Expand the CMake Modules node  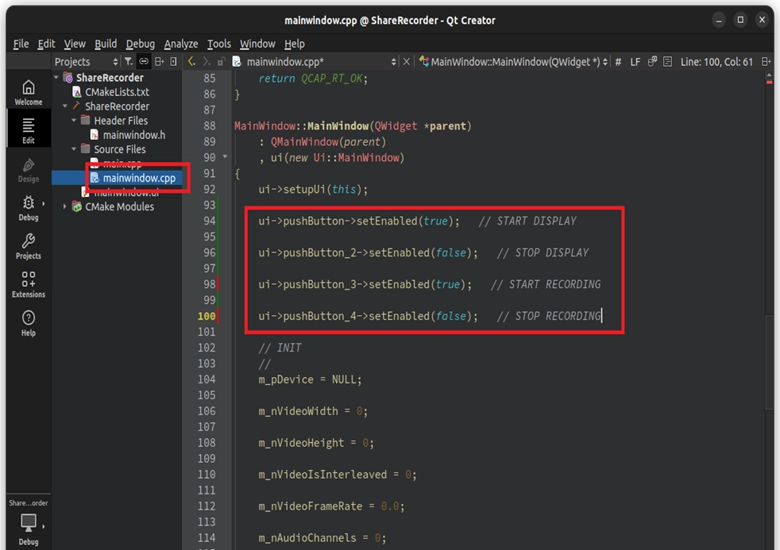click(64, 206)
